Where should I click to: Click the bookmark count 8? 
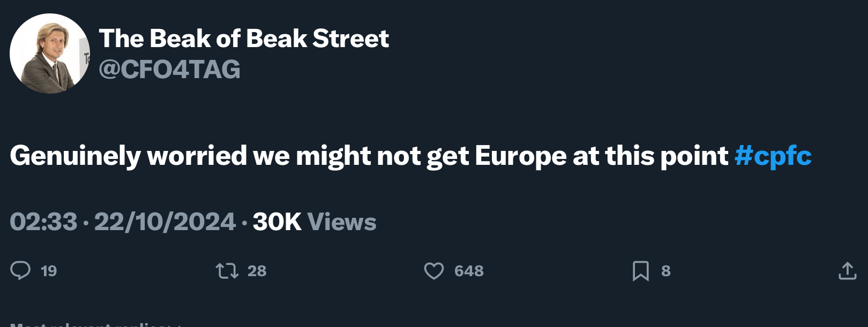666,271
